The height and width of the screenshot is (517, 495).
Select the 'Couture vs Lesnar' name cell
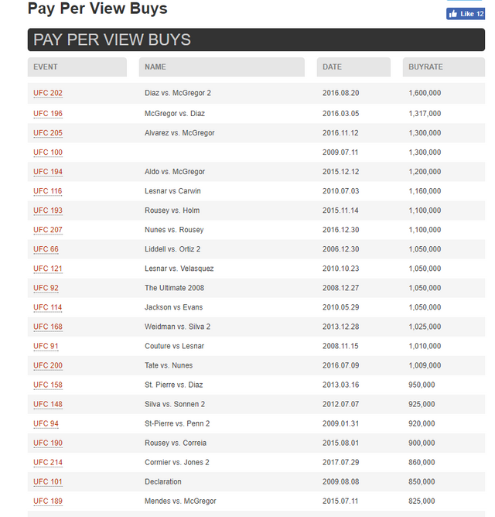(174, 346)
